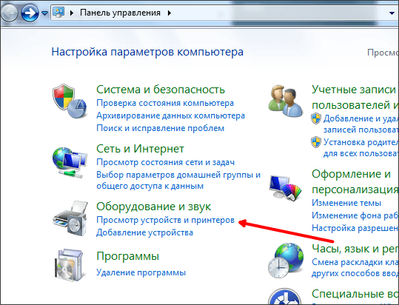Click 'Добавление устройства' link
This screenshot has width=399, height=305.
point(144,232)
